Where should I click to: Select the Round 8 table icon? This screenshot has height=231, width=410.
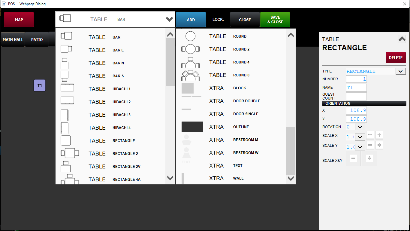[190, 75]
